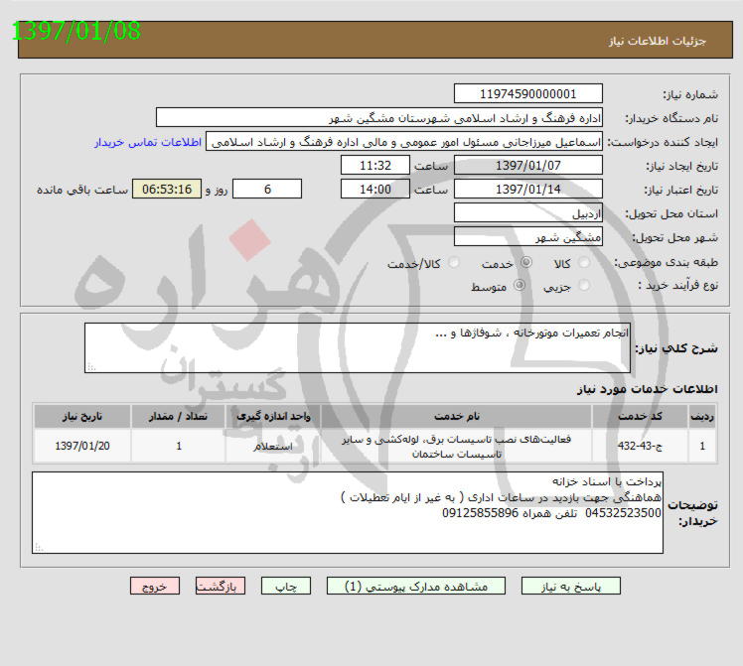The image size is (743, 666).
Task: Click the کد خدمت column header
Action: point(640,416)
